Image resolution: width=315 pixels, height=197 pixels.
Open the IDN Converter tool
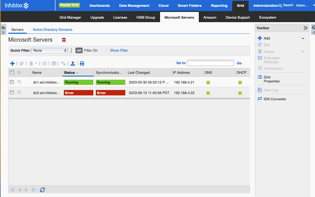point(275,99)
